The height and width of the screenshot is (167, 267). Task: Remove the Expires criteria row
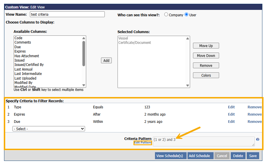point(255,114)
